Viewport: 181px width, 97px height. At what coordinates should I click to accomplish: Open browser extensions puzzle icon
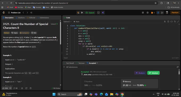pos(162,3)
